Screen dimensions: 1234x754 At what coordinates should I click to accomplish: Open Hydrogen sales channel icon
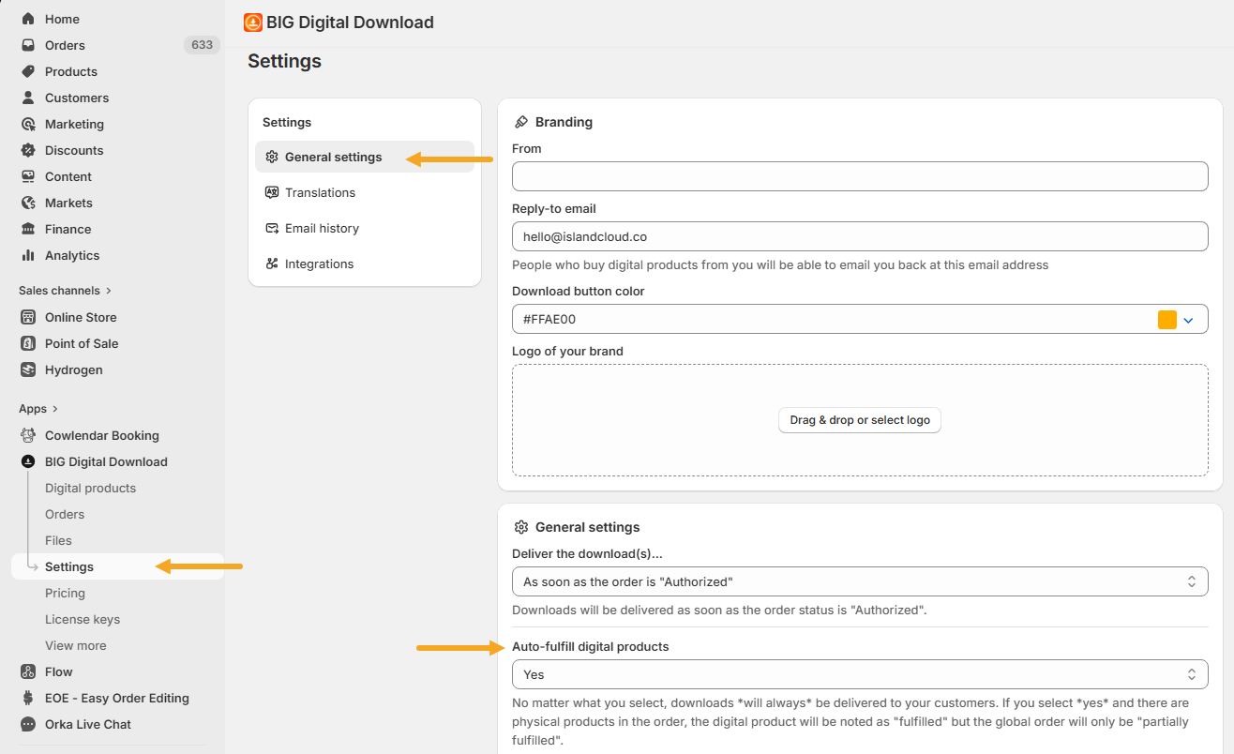coord(28,369)
